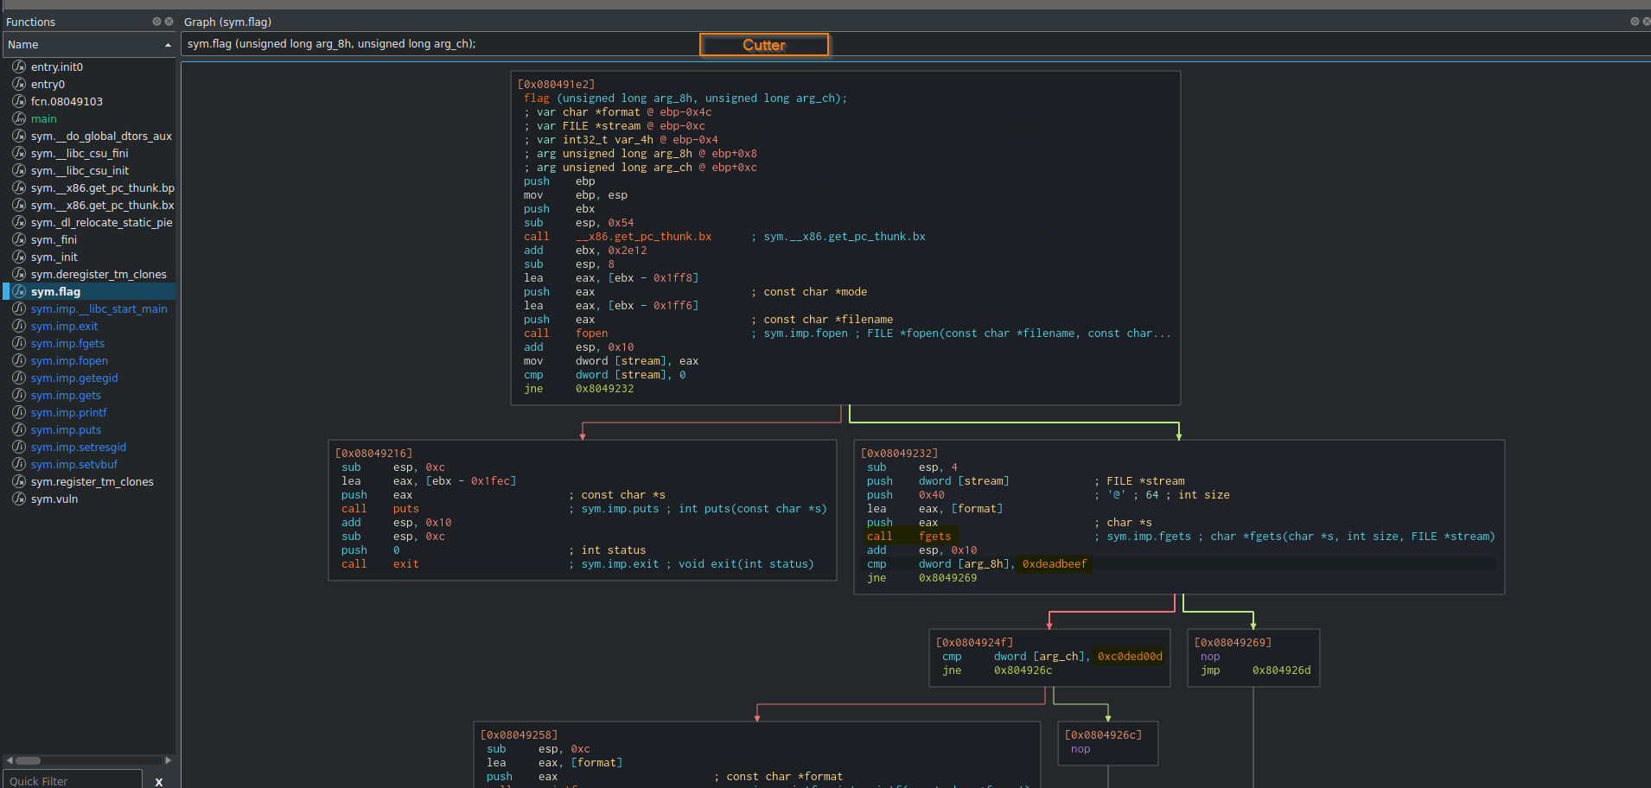Click the icon next to sym.deregister_tm_clones
The width and height of the screenshot is (1651, 788).
(19, 274)
